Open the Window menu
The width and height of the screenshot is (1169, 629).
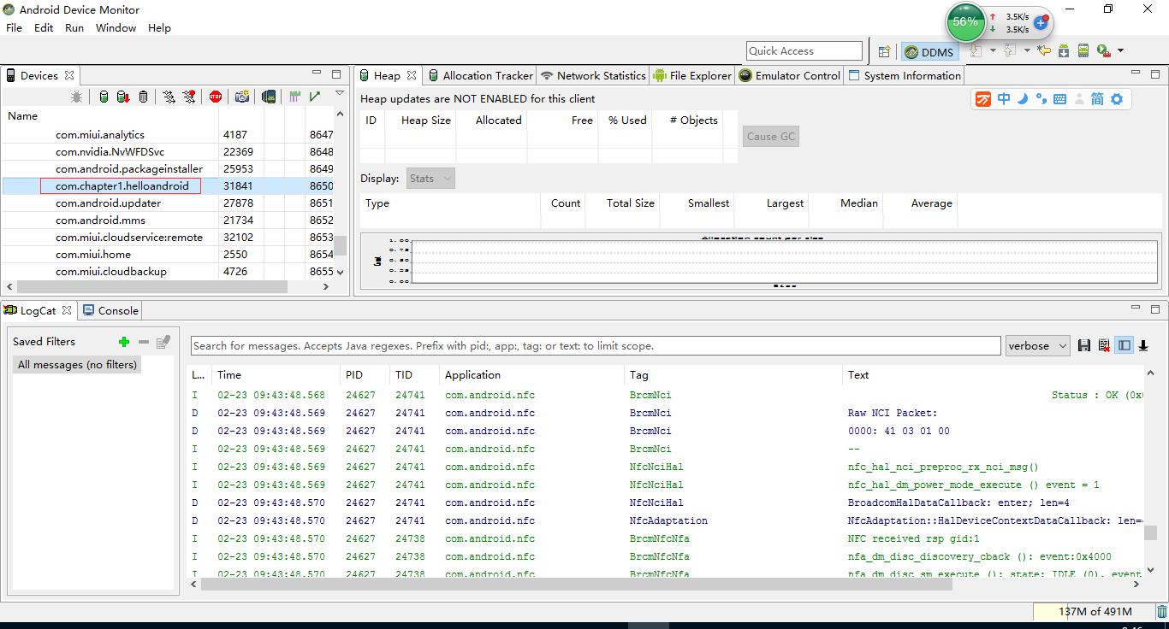point(116,27)
